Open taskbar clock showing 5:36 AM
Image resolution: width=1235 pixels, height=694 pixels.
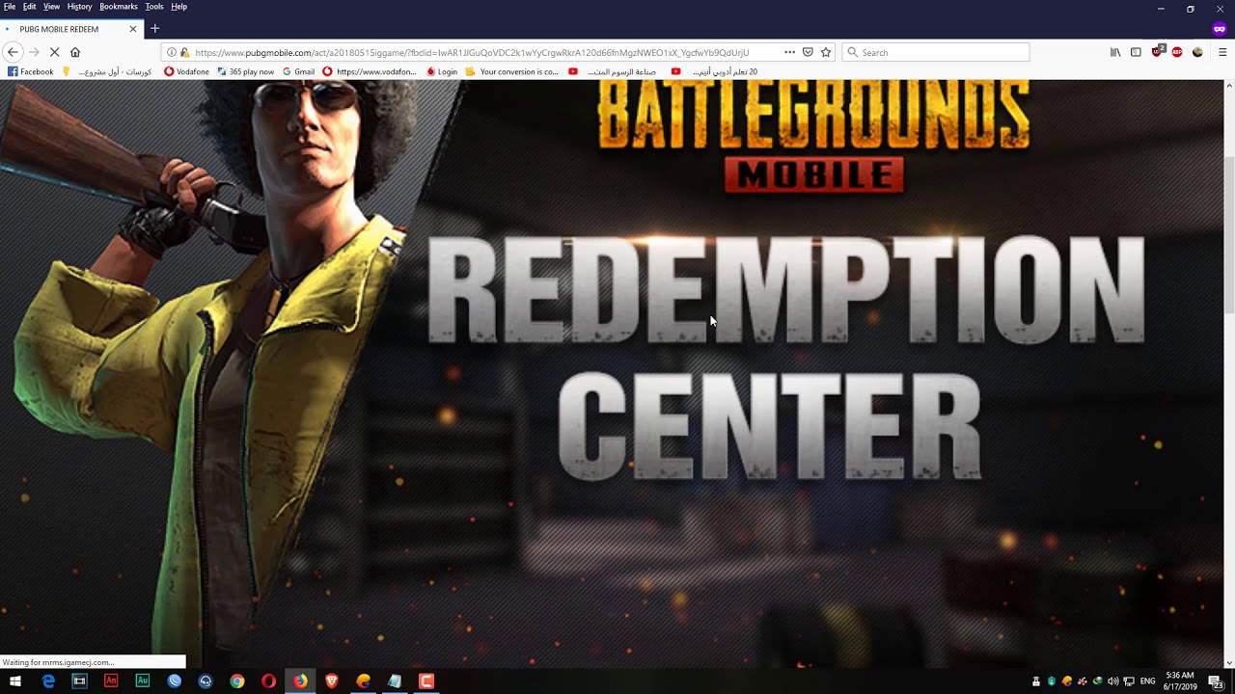[x=1179, y=681]
